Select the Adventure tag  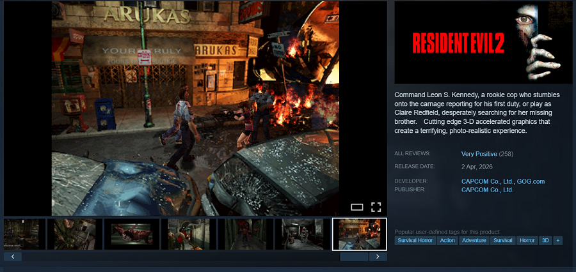(474, 241)
